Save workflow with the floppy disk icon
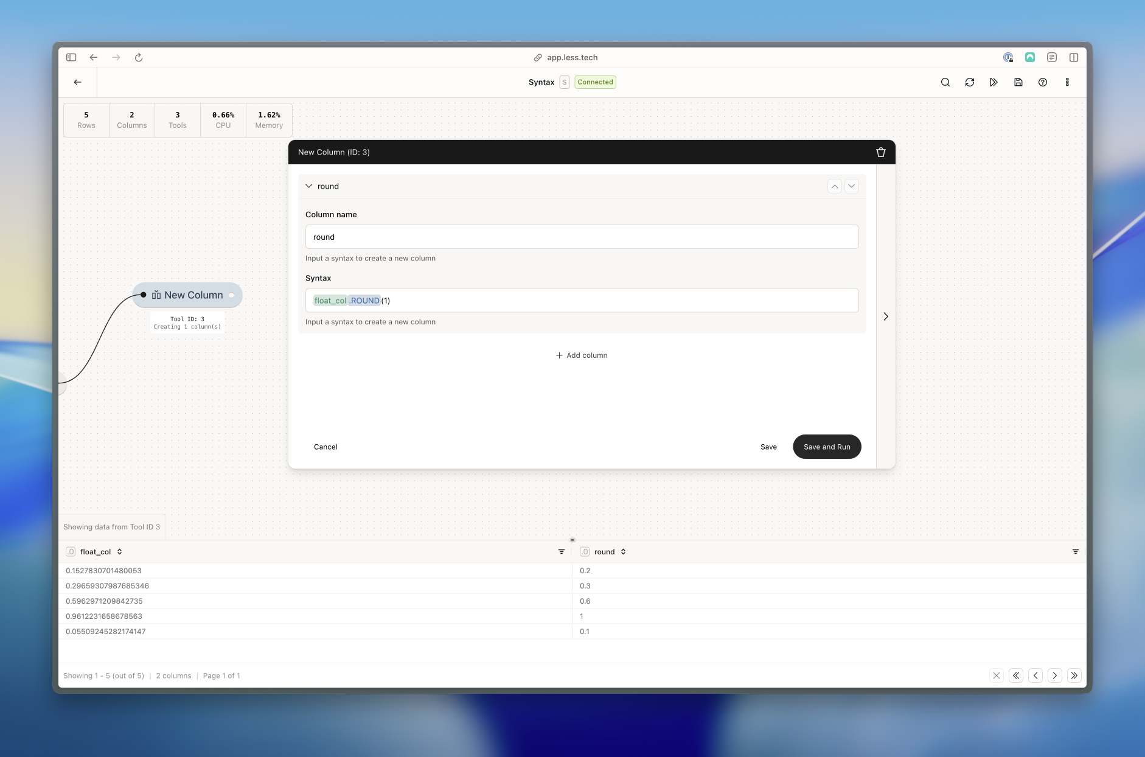This screenshot has height=757, width=1145. [x=1018, y=82]
